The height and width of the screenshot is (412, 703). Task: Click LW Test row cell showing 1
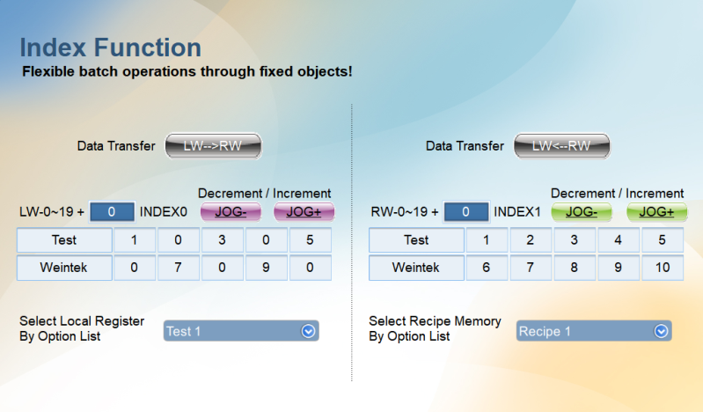(x=134, y=240)
